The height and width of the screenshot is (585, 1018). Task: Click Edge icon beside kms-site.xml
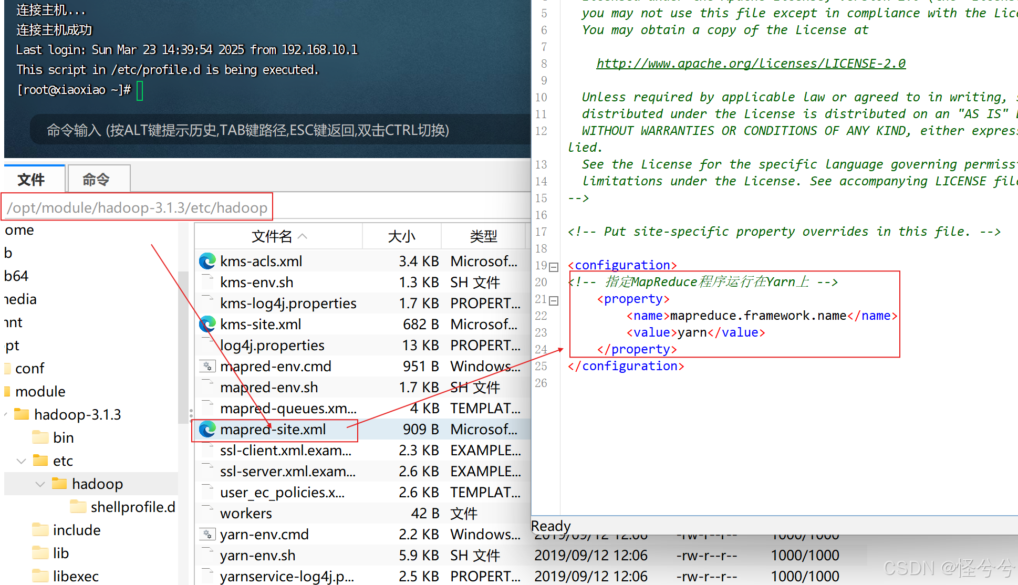click(x=207, y=324)
